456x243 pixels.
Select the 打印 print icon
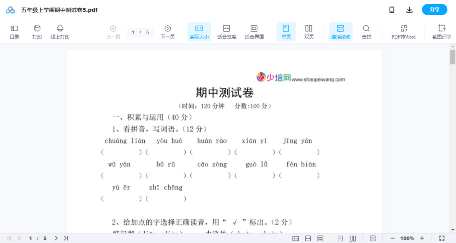coord(37,32)
